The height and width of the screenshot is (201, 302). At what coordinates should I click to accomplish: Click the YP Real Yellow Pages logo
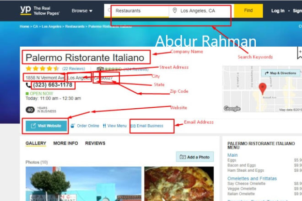pos(40,11)
